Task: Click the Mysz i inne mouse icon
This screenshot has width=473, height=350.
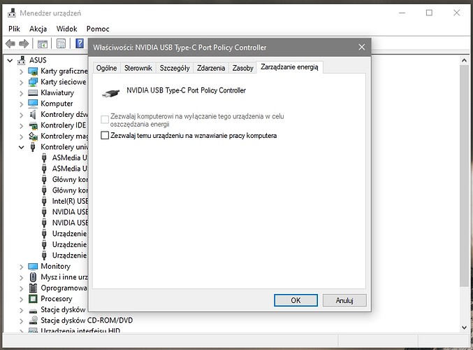Action: click(x=33, y=277)
